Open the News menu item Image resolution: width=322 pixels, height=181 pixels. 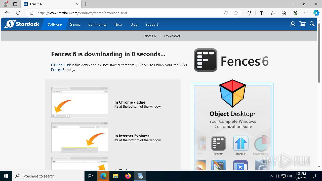[x=118, y=24]
